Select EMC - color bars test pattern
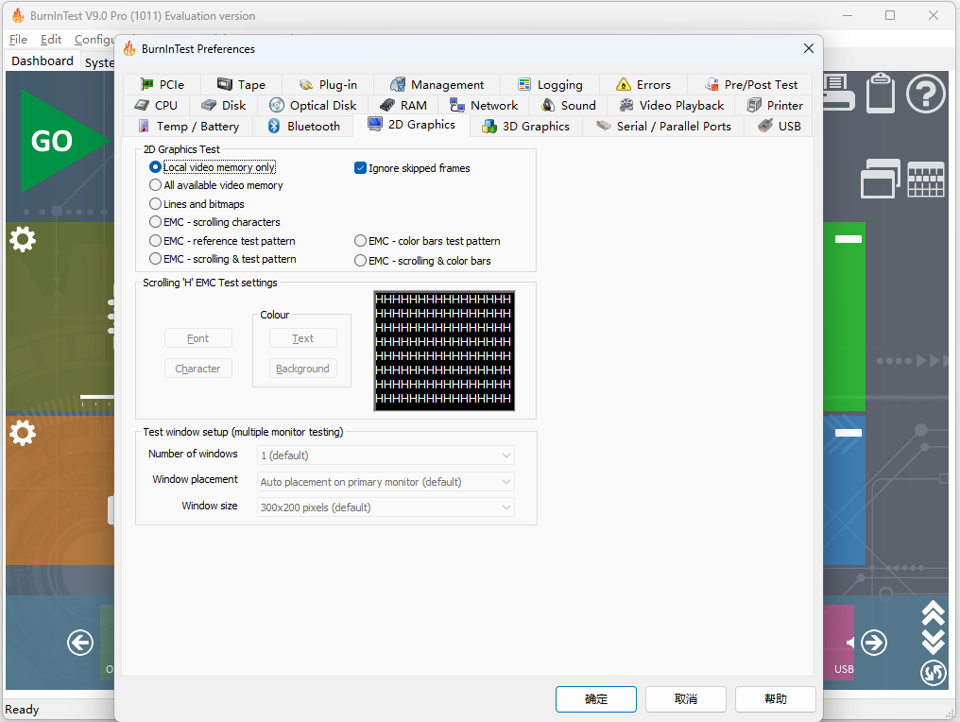This screenshot has height=722, width=960. (x=427, y=241)
